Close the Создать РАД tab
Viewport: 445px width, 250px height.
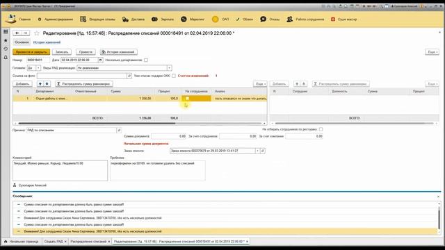(x=65, y=242)
